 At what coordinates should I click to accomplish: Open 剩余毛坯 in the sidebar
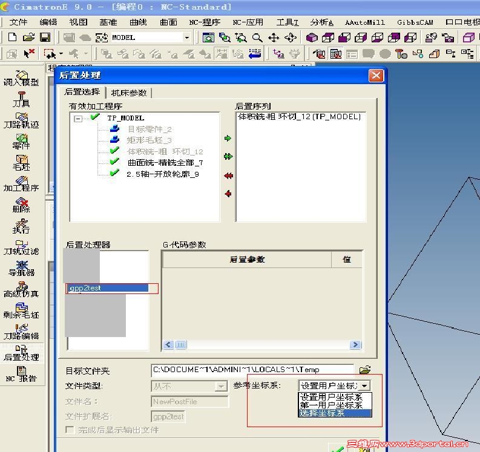tap(21, 310)
